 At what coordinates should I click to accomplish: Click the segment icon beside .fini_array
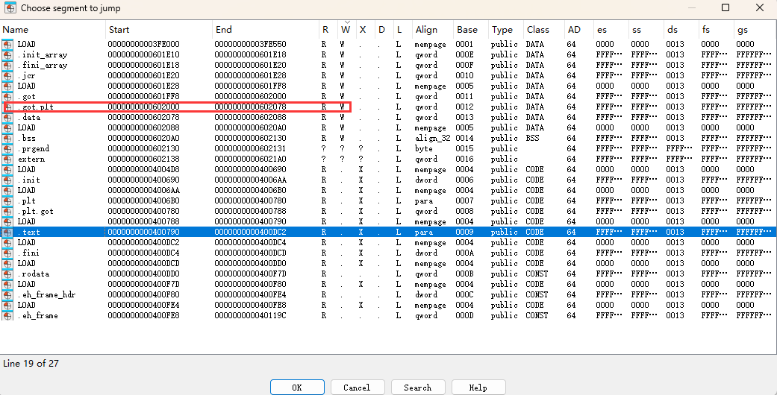click(7, 65)
